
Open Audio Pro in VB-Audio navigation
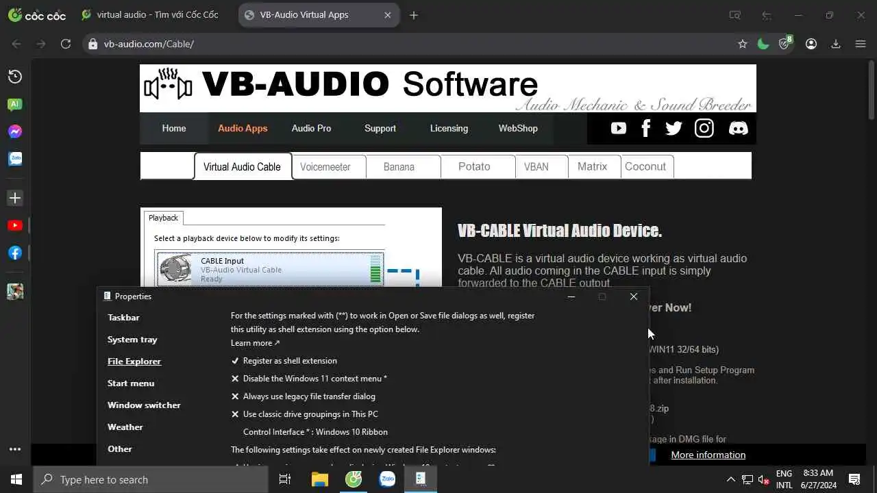[x=311, y=128]
